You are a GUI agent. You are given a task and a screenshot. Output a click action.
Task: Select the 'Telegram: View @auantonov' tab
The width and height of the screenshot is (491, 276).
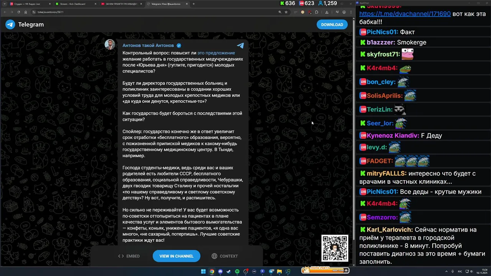pos(167,4)
